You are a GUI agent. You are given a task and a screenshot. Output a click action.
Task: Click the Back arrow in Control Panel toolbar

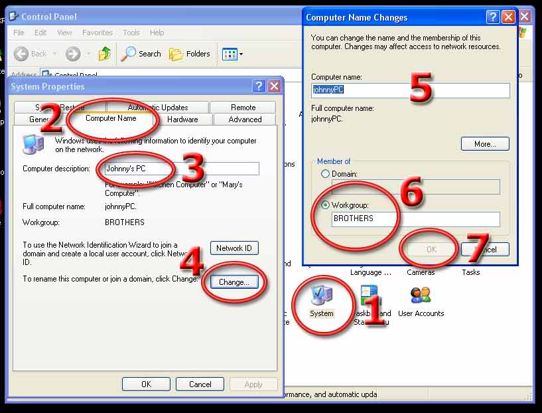click(21, 54)
